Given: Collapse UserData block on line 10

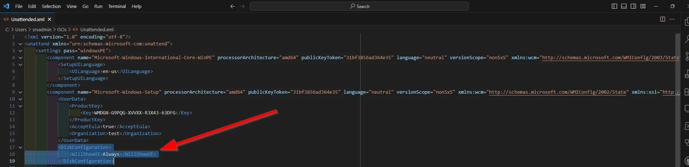Looking at the screenshot, I should (20, 99).
